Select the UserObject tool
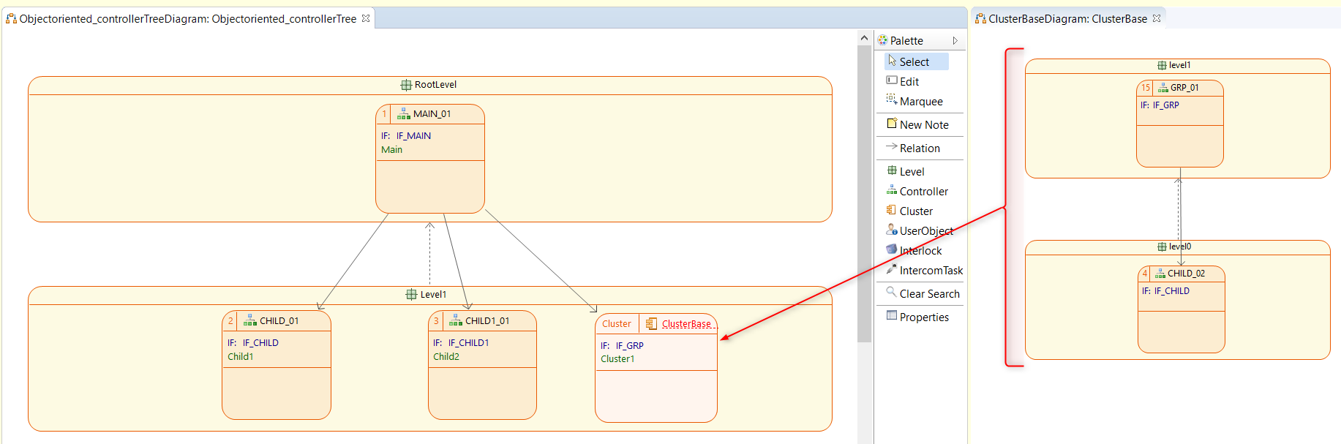 click(x=925, y=230)
